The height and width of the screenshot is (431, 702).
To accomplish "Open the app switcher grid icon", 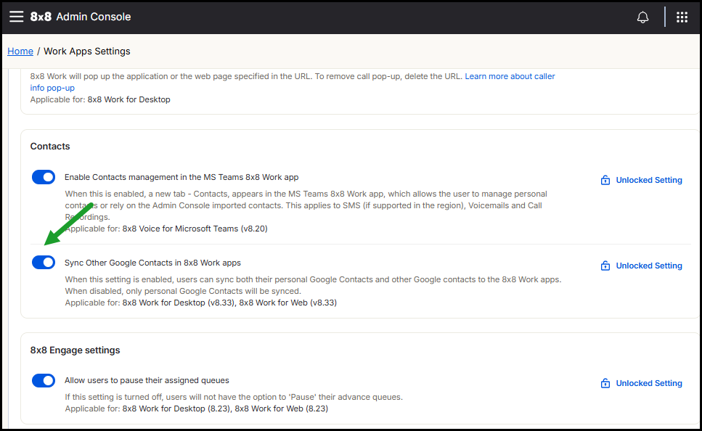I will (x=682, y=17).
